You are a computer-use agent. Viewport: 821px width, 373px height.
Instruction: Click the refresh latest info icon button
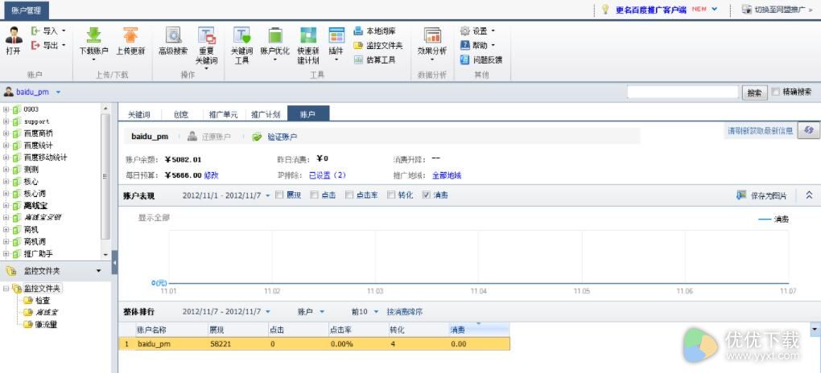coord(809,130)
